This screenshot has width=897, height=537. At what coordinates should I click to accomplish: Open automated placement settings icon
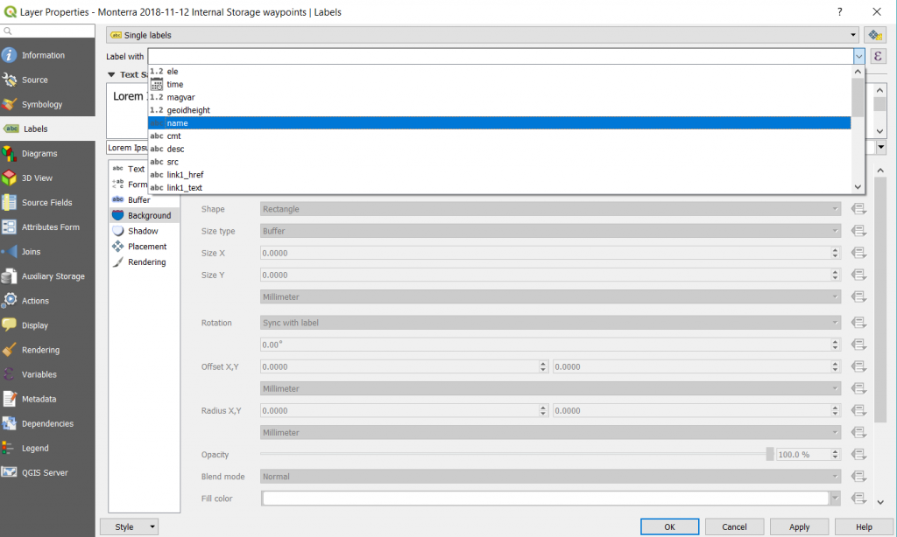coord(875,35)
